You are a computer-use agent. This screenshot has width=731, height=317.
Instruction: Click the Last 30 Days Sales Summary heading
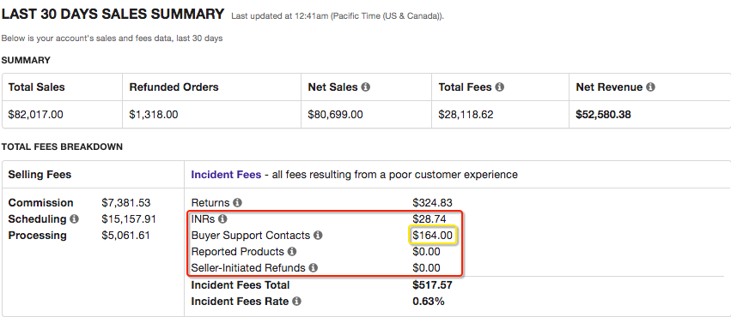point(113,15)
